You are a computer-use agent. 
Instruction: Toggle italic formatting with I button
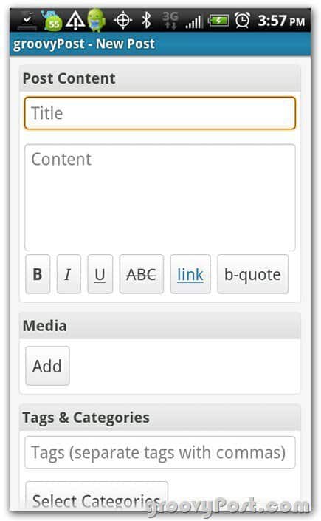pos(69,274)
